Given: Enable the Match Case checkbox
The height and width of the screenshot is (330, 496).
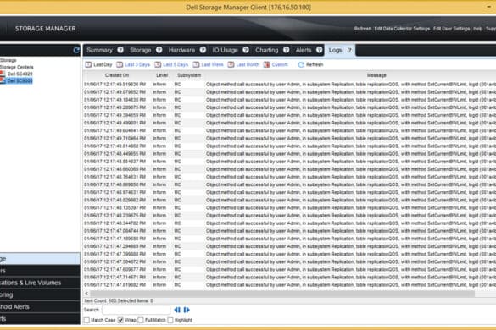Looking at the screenshot, I should point(86,320).
